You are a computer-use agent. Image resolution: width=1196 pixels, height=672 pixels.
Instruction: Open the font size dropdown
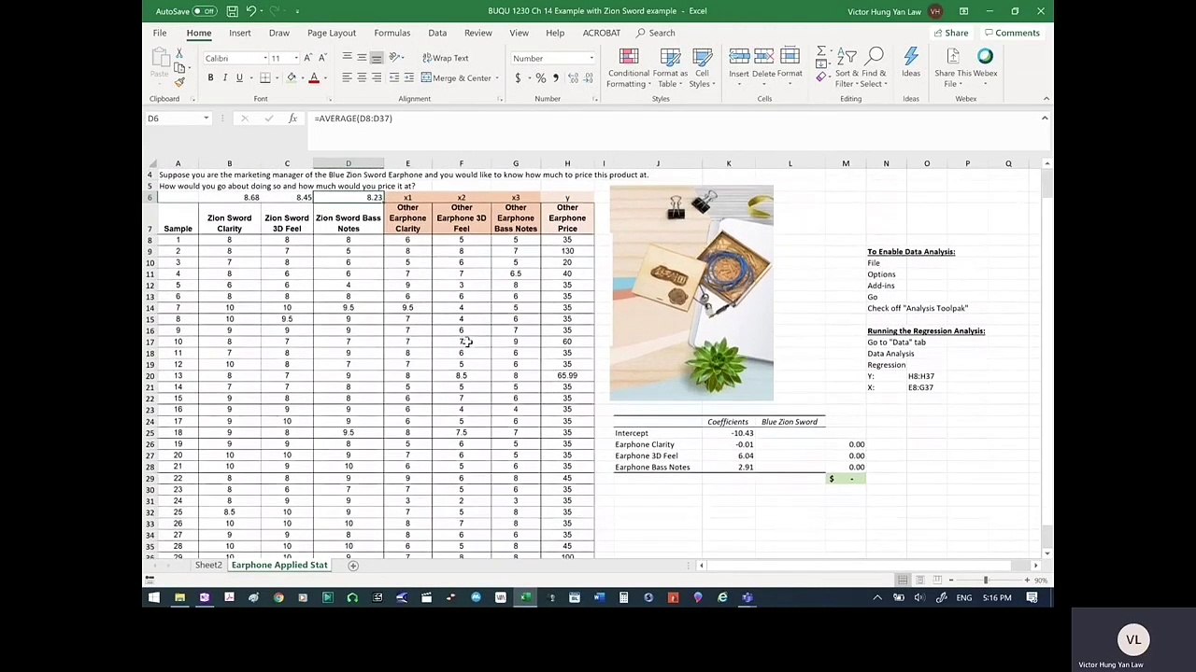pos(296,58)
